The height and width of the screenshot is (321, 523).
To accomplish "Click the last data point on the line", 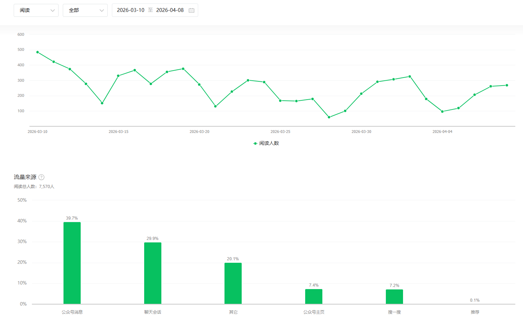I will coord(507,85).
